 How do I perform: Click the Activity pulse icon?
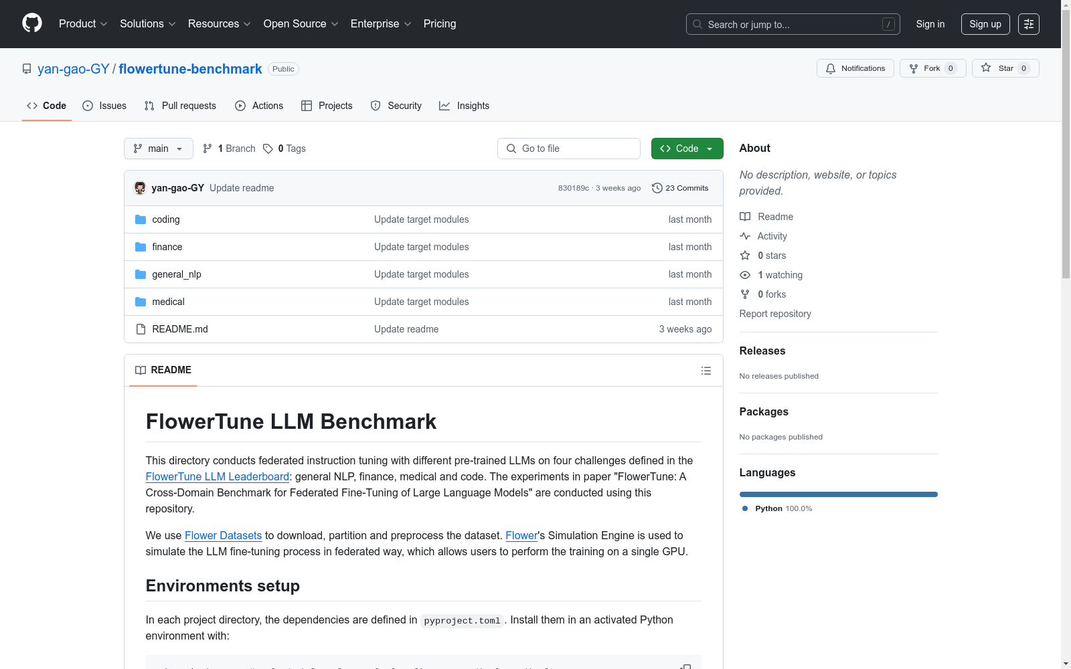(x=745, y=236)
